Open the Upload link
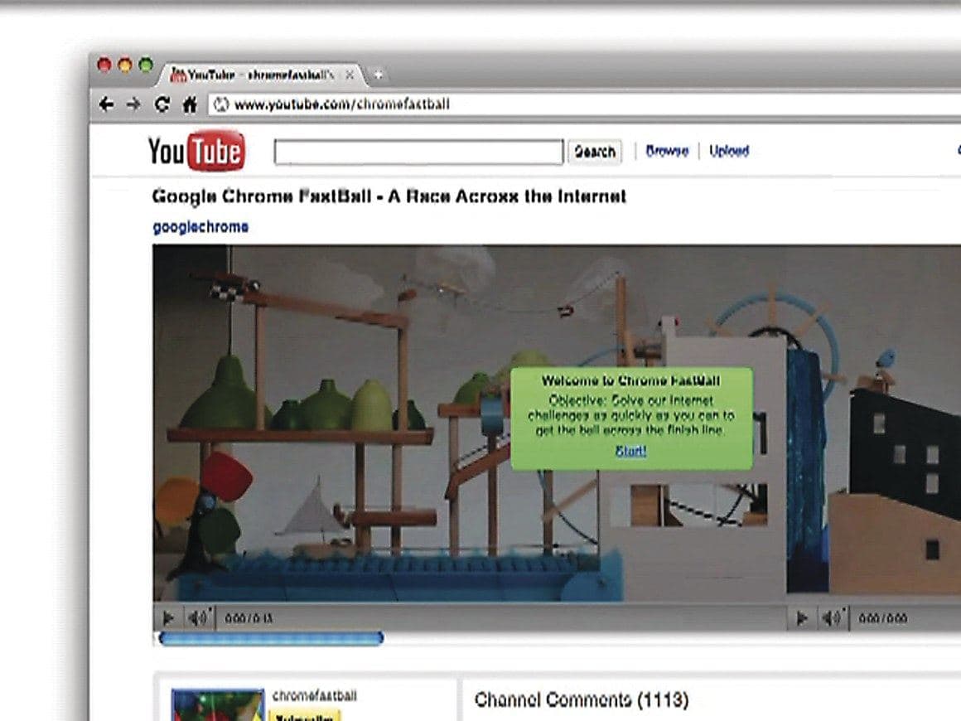 (729, 151)
